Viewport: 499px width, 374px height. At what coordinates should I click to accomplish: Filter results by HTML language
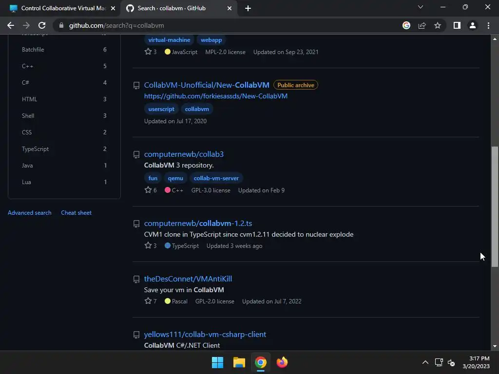(64, 99)
